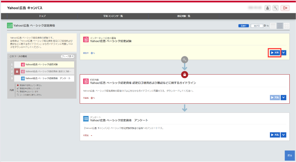Image resolution: width=296 pixels, height=162 pixels.
Task: Switch to the two-row layout view icon
Action: (x=280, y=26)
